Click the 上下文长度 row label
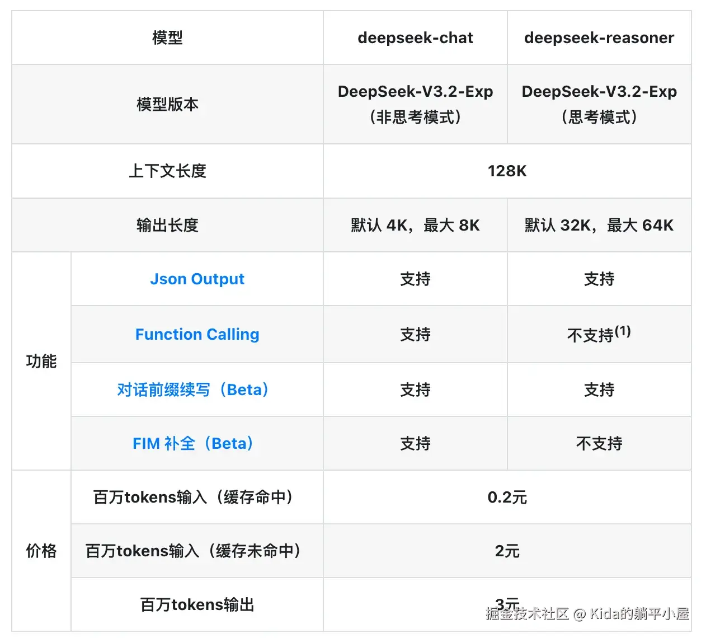This screenshot has height=638, width=706. coord(167,171)
